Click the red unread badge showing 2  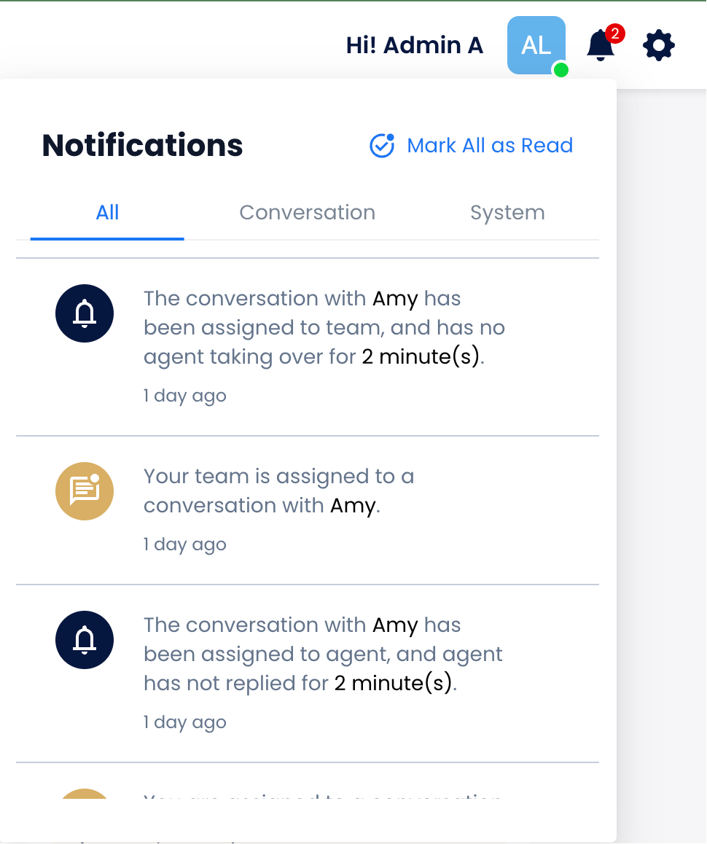pyautogui.click(x=615, y=34)
